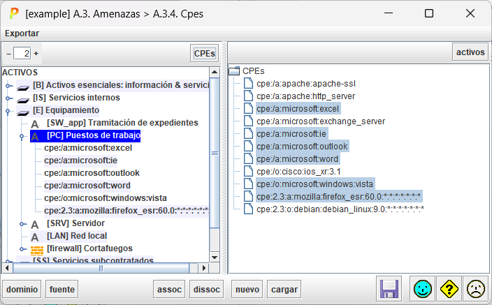
Task: Select cpe:/a:microsoft:excel under Puestos de trabajo
Action: click(88, 148)
